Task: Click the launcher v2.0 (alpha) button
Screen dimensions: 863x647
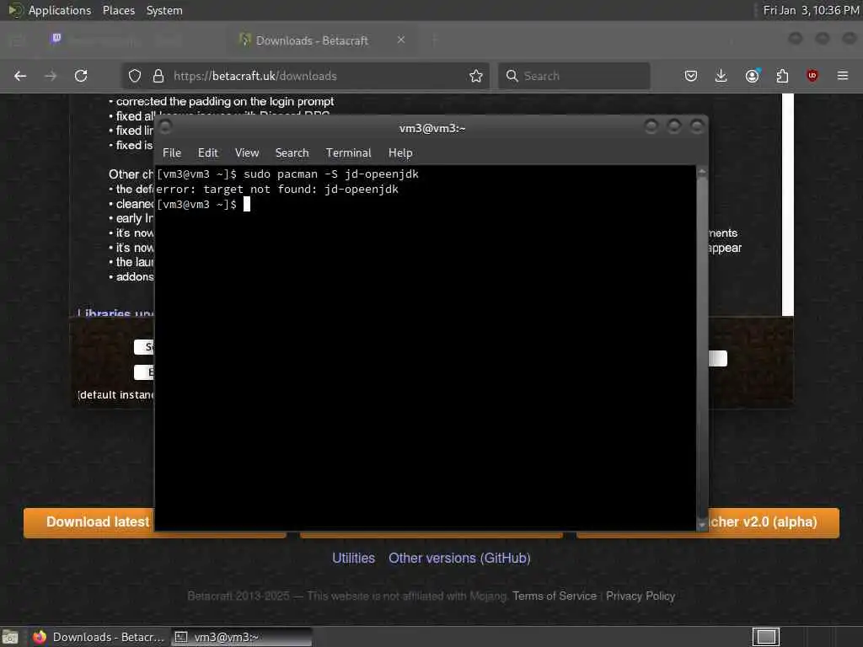Action: pyautogui.click(x=774, y=521)
